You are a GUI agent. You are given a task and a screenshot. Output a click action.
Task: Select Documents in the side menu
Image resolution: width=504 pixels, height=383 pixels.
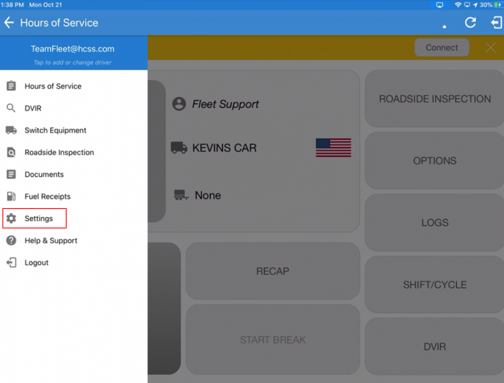coord(44,174)
